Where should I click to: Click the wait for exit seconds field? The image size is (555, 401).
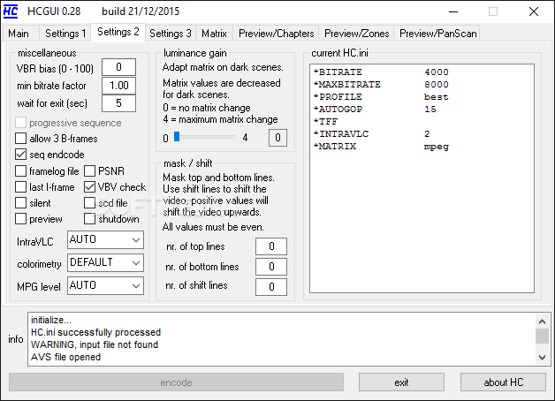[118, 103]
